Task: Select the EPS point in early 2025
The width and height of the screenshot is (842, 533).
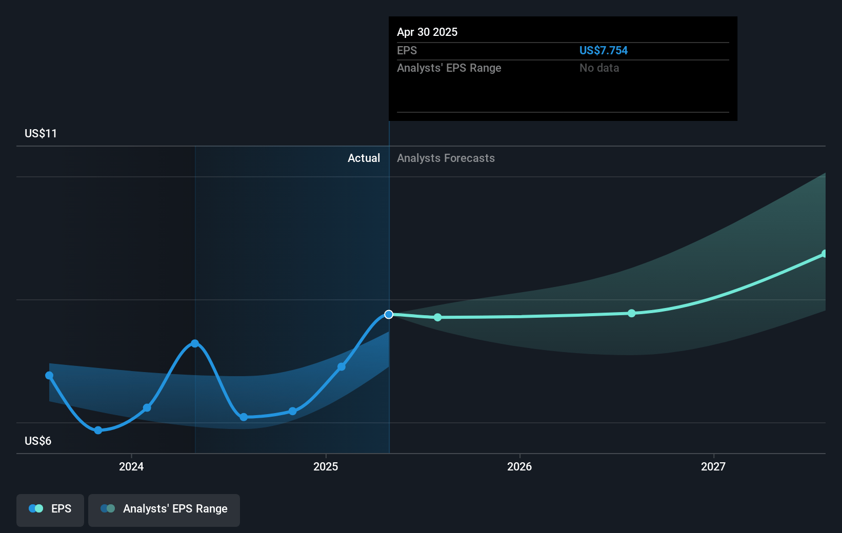Action: click(x=342, y=366)
